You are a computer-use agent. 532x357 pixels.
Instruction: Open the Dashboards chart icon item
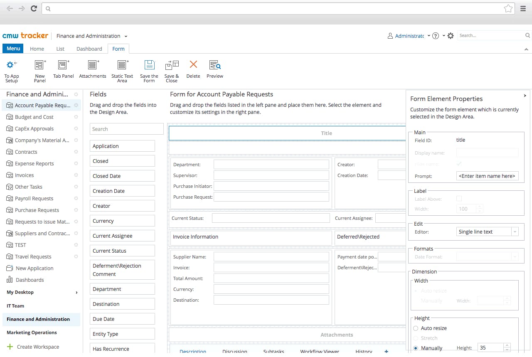(10, 280)
